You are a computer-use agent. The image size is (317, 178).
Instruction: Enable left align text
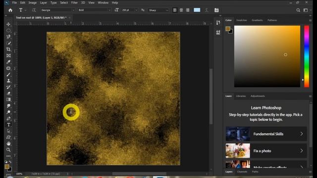[x=175, y=10]
